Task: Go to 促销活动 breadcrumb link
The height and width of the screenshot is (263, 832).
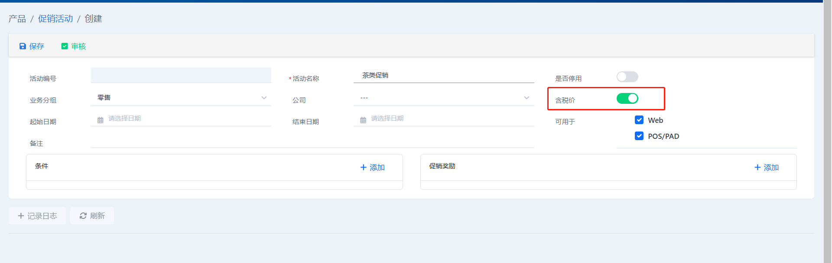Action: click(x=55, y=19)
